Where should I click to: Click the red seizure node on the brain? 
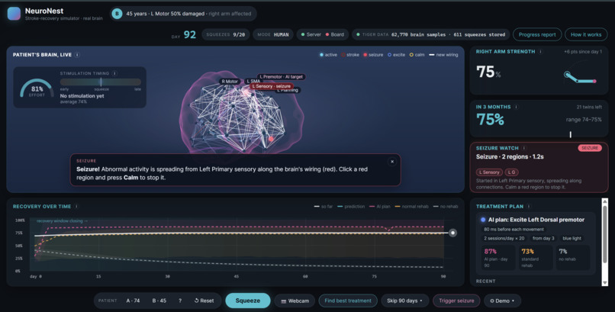pyautogui.click(x=271, y=139)
